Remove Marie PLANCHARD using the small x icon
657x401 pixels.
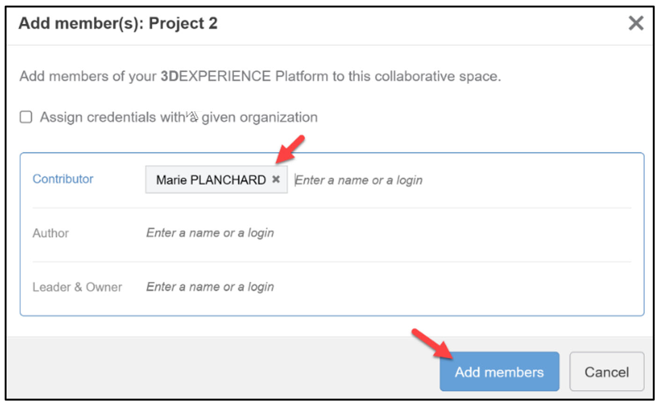tap(275, 179)
